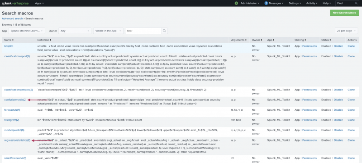Open the smartforecastviz(1) macro
Viewport: 362px width, 163px height.
coord(15,158)
